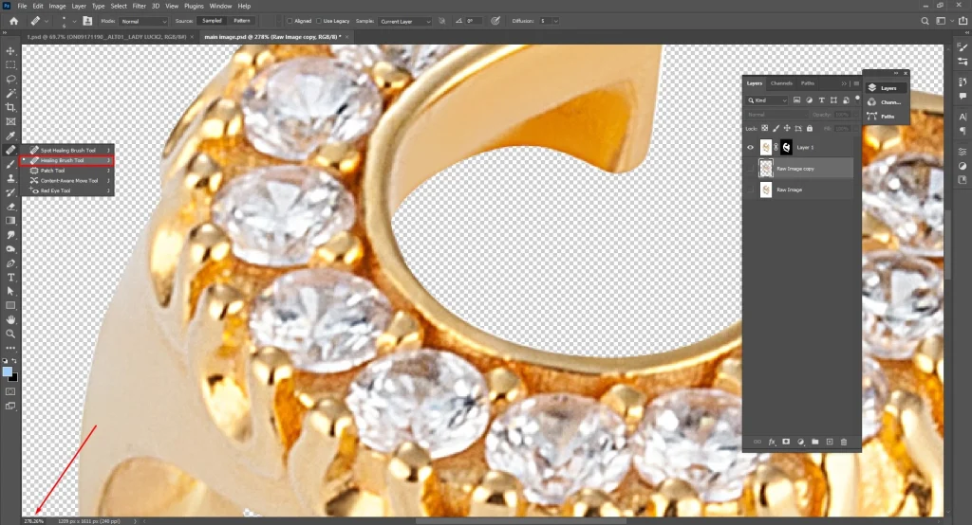The width and height of the screenshot is (972, 525).
Task: Open the Mode dropdown set to Normal
Action: [x=144, y=21]
